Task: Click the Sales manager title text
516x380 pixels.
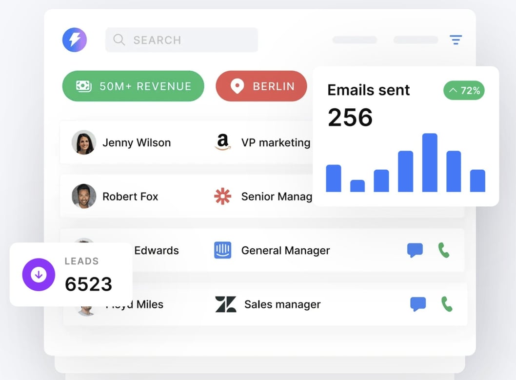Action: coord(282,305)
